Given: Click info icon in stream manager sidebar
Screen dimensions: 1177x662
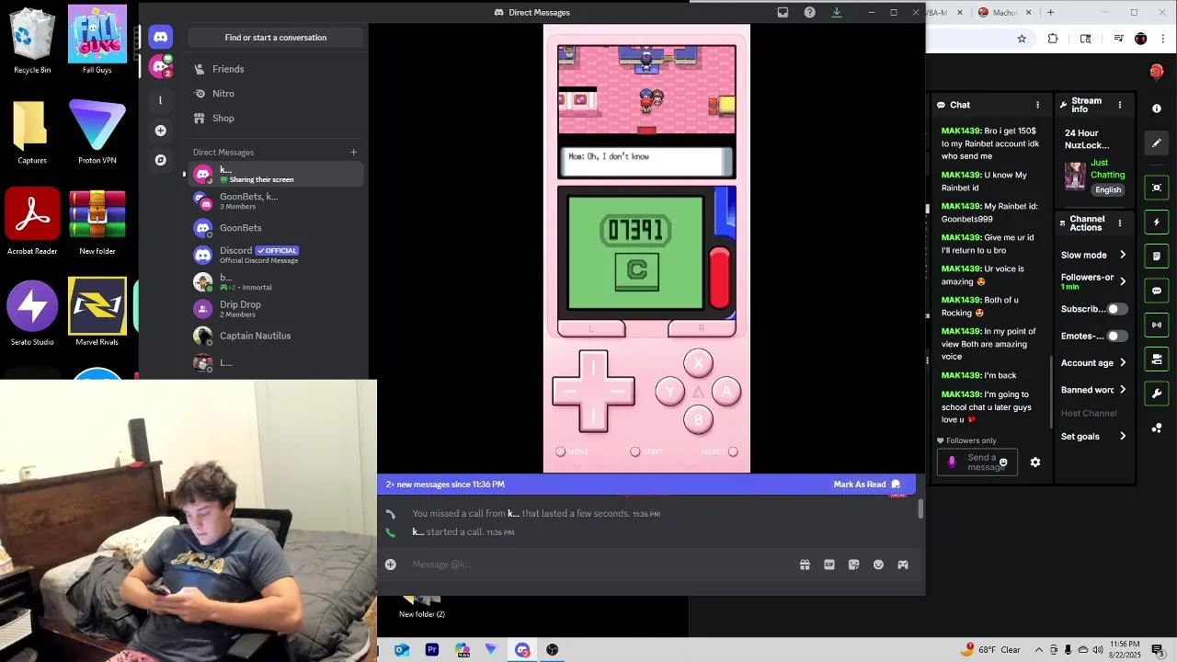Looking at the screenshot, I should click(1157, 108).
